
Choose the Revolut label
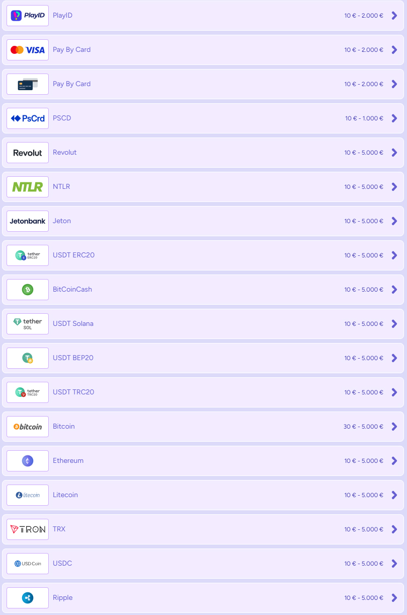(x=65, y=153)
